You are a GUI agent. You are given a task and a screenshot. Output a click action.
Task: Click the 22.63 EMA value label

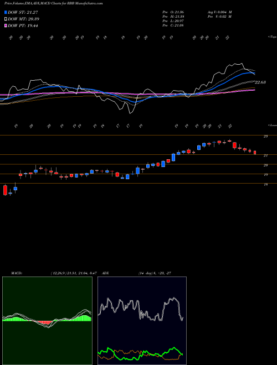pos(260,82)
